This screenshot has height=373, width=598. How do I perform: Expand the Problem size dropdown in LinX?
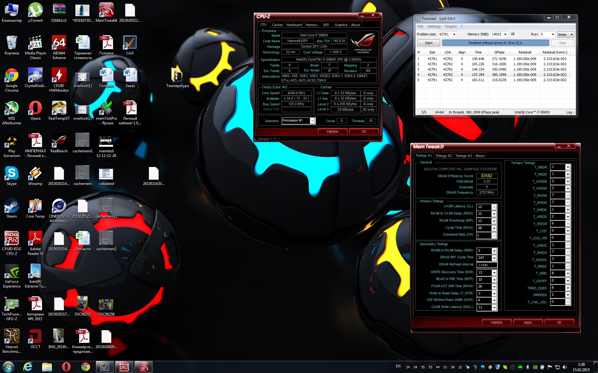(x=454, y=35)
